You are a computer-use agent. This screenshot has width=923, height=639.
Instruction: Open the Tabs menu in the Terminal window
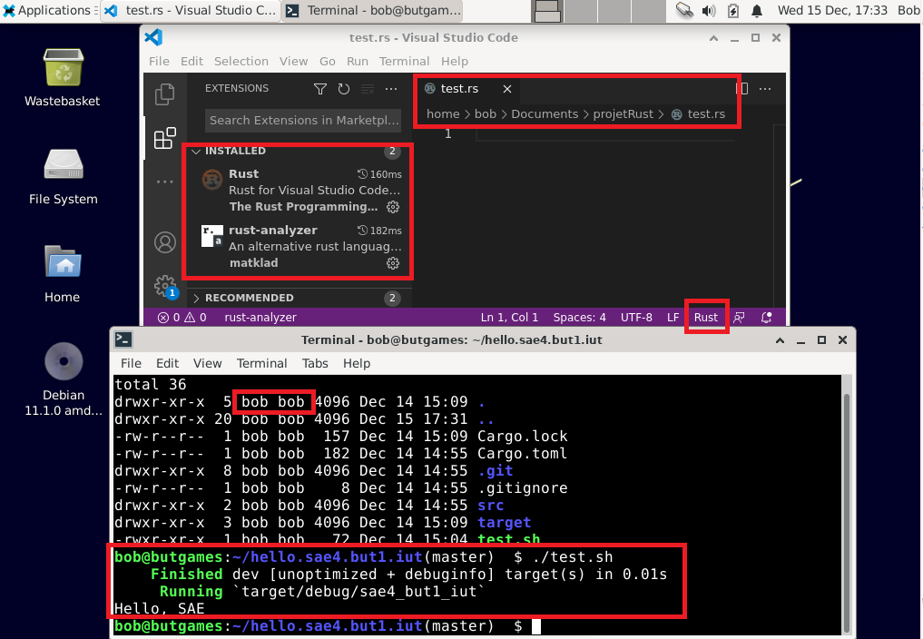pos(315,363)
